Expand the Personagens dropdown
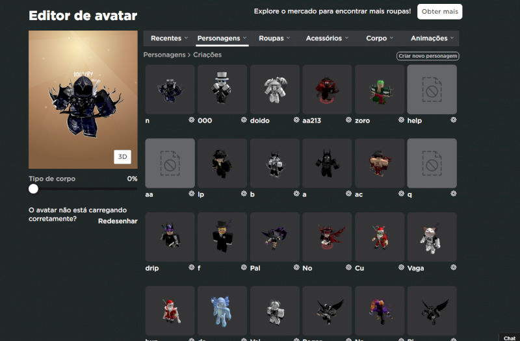 [222, 38]
